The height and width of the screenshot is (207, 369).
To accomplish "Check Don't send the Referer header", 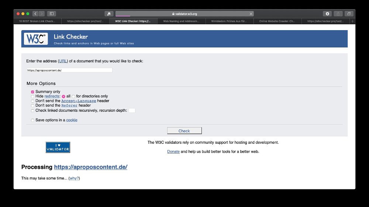I will tap(32, 106).
